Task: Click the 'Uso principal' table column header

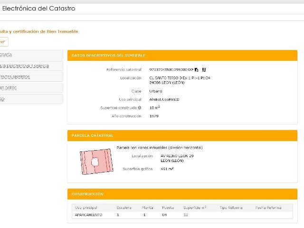Action: coord(86,208)
